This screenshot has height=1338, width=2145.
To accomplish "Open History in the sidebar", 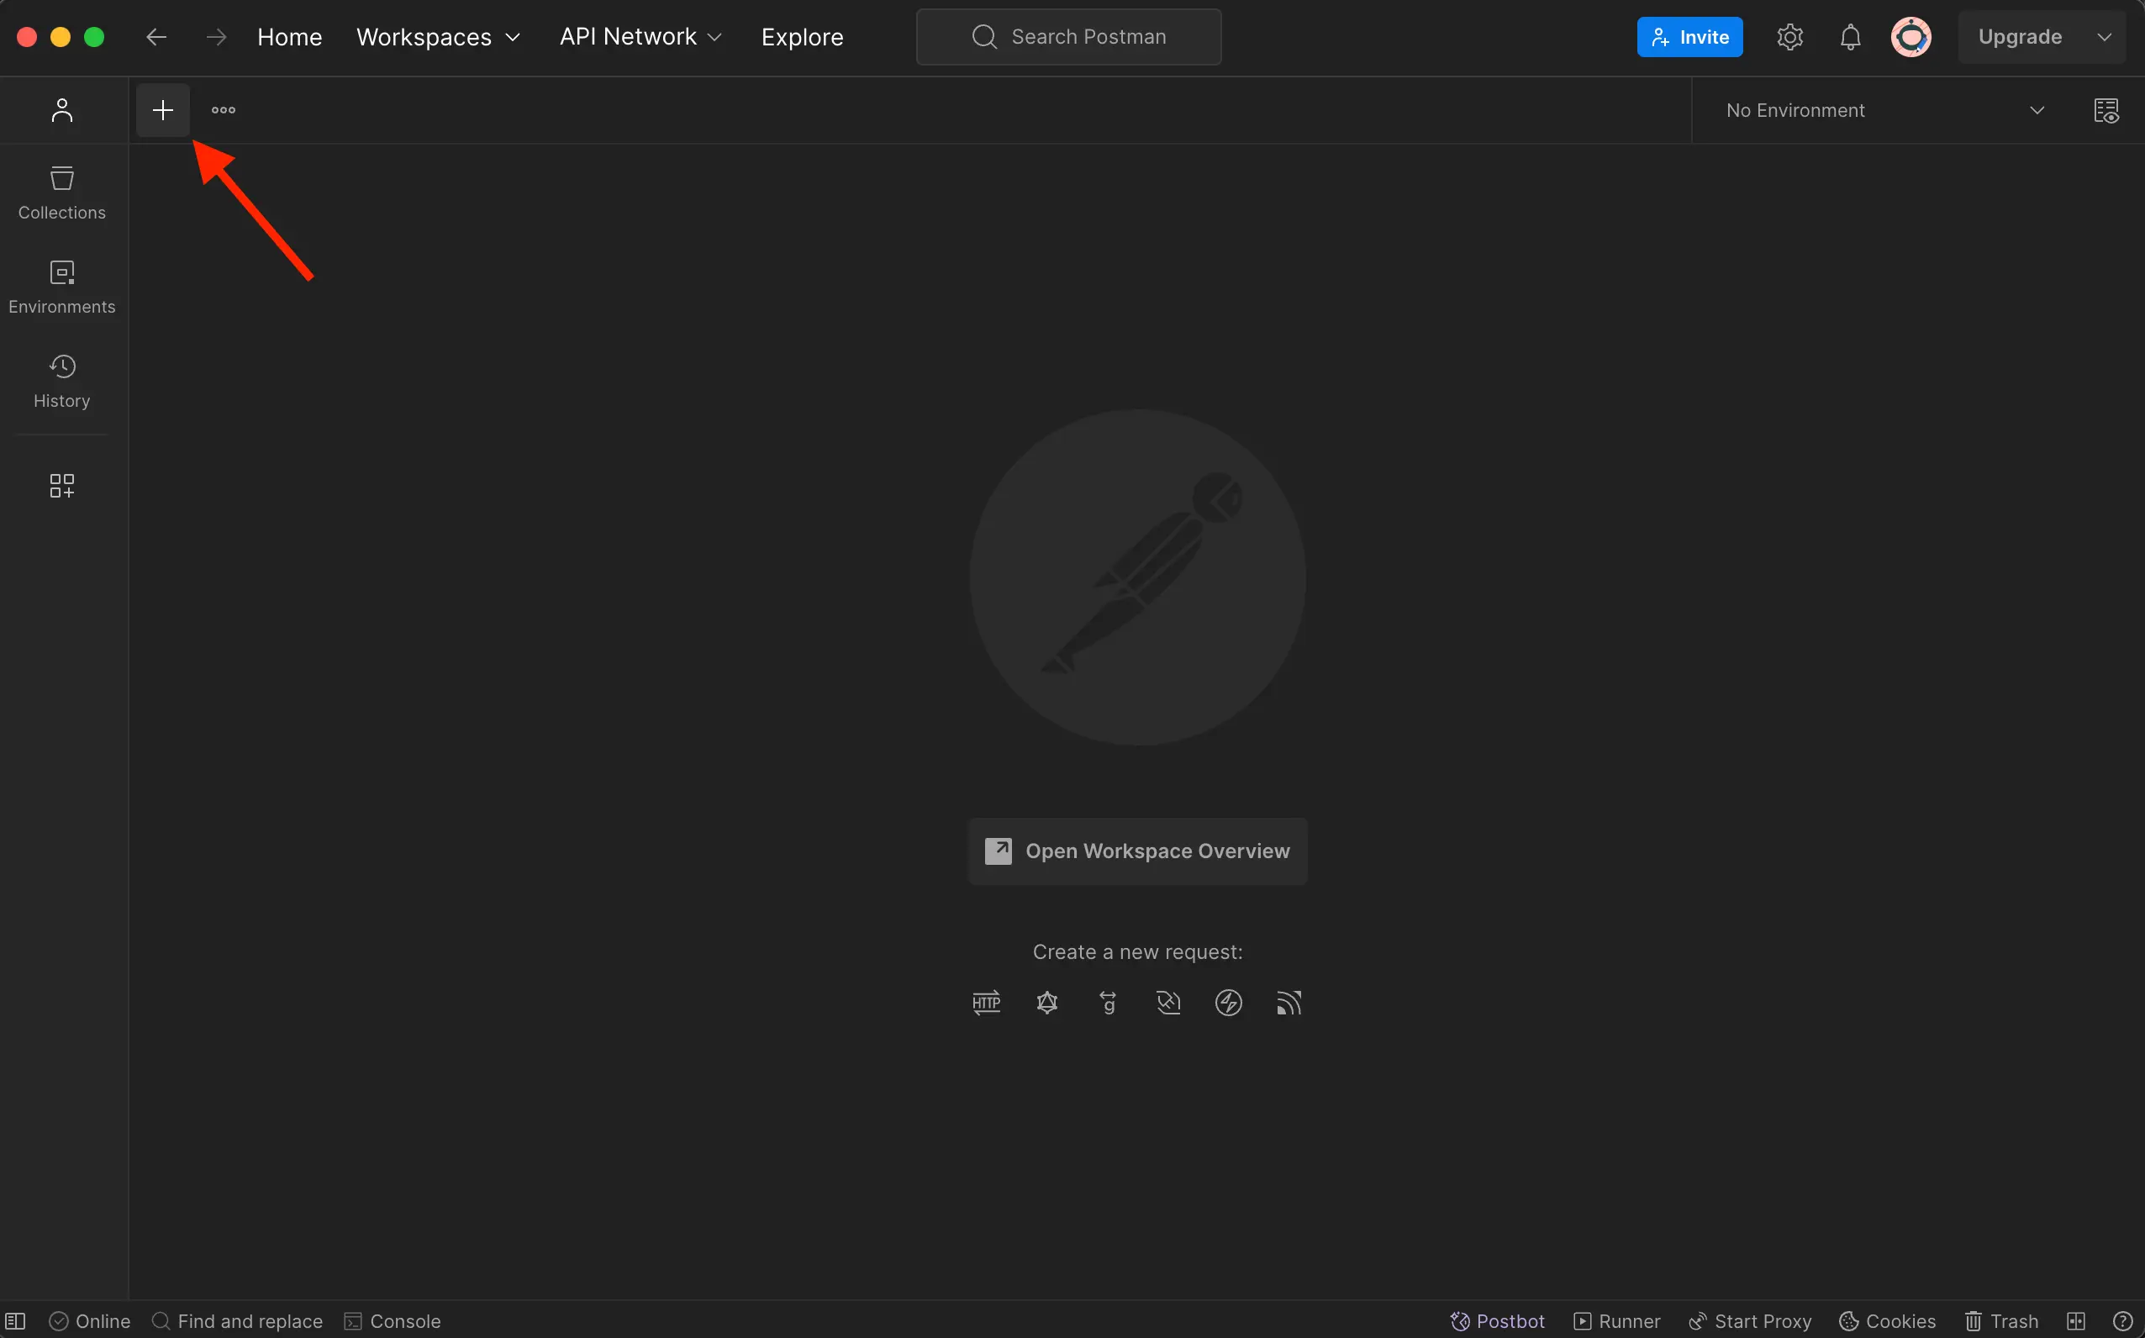I will pyautogui.click(x=62, y=381).
